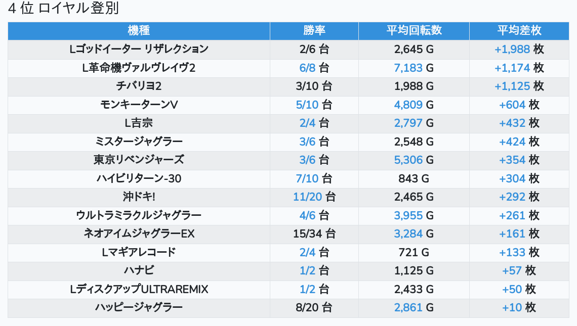577x326 pixels.
Task: Click the +1,988 average difference value
Action: [x=512, y=49]
